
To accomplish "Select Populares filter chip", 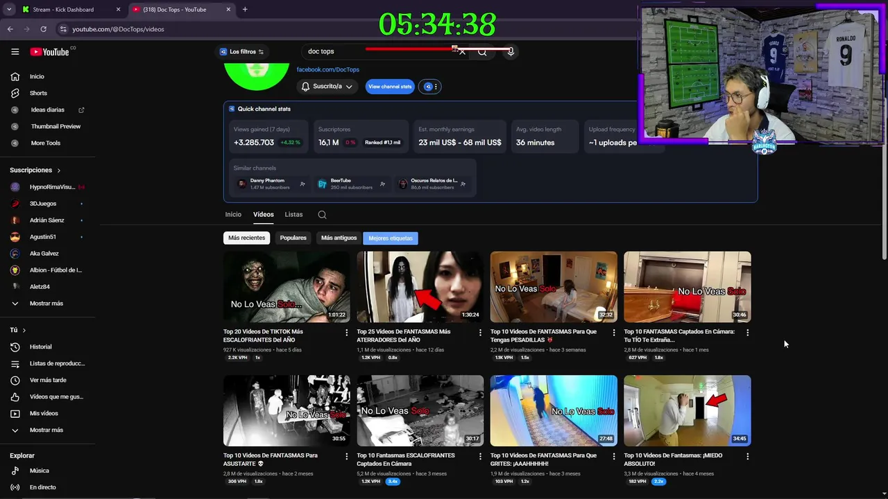I will (x=293, y=238).
